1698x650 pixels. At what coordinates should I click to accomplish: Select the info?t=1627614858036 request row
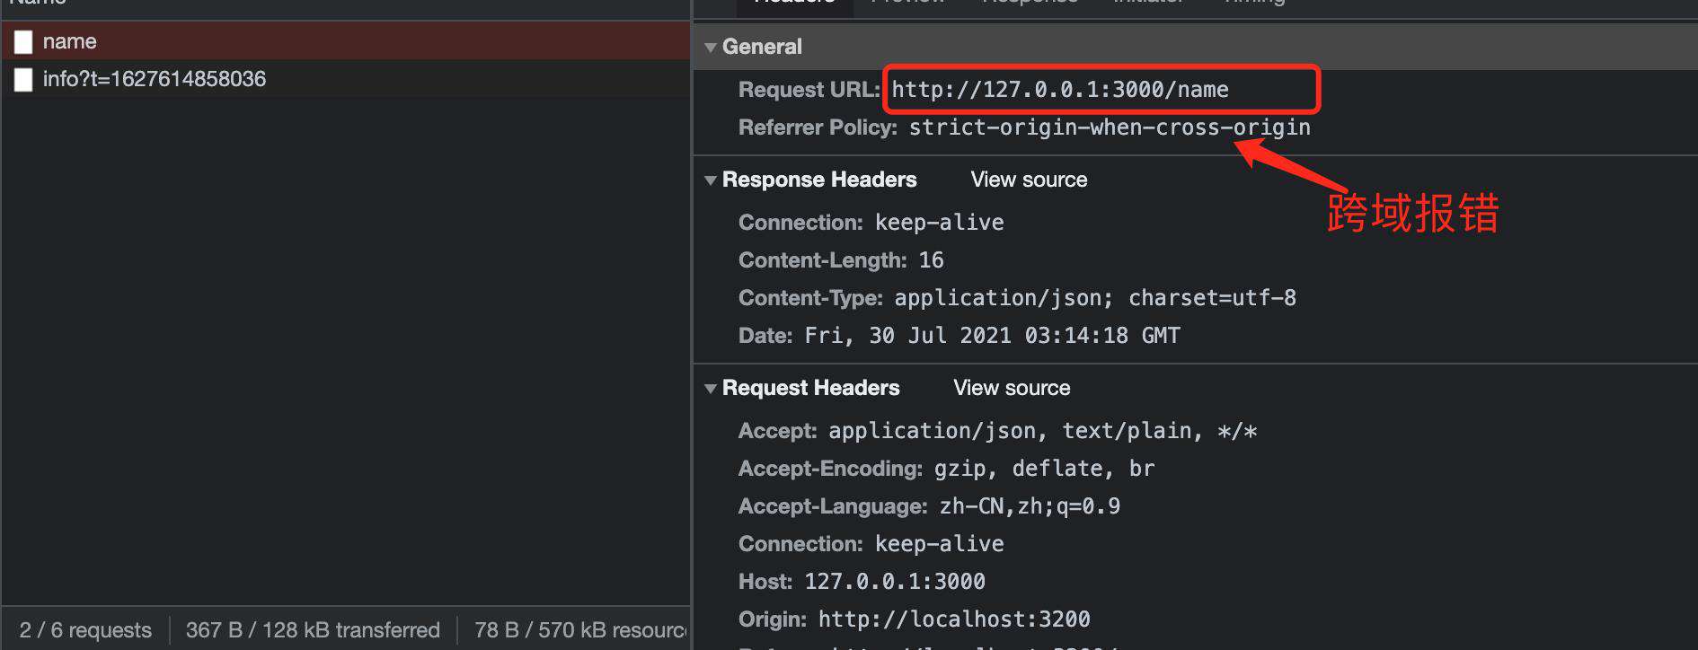pos(346,79)
